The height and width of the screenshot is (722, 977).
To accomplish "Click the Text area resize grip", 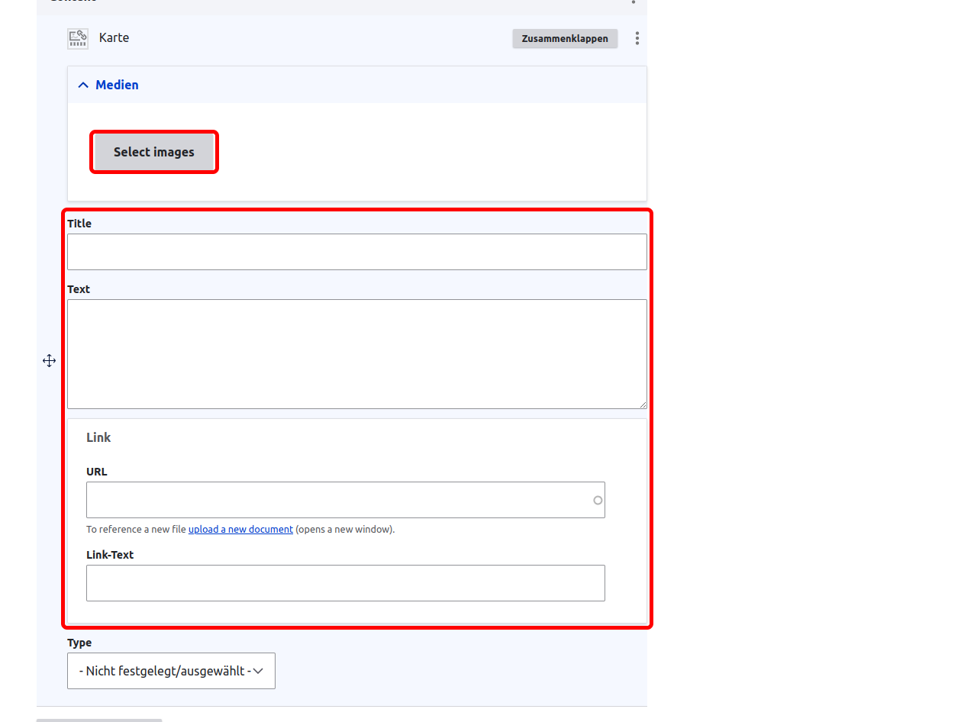I will (643, 405).
